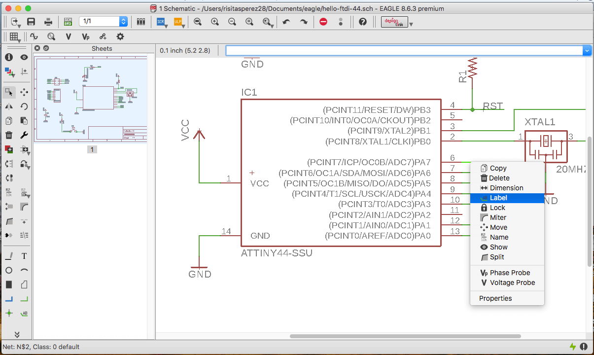The height and width of the screenshot is (355, 594).
Task: Select the Rotate tool
Action: pos(24,106)
